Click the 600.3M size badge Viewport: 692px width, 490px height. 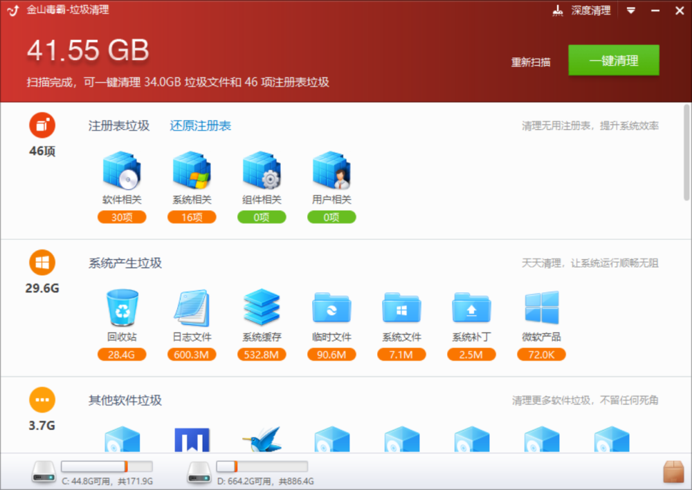pyautogui.click(x=192, y=355)
